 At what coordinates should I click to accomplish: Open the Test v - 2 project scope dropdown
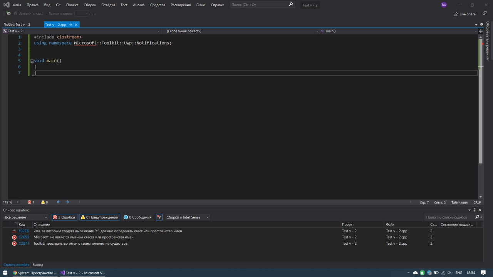click(81, 31)
